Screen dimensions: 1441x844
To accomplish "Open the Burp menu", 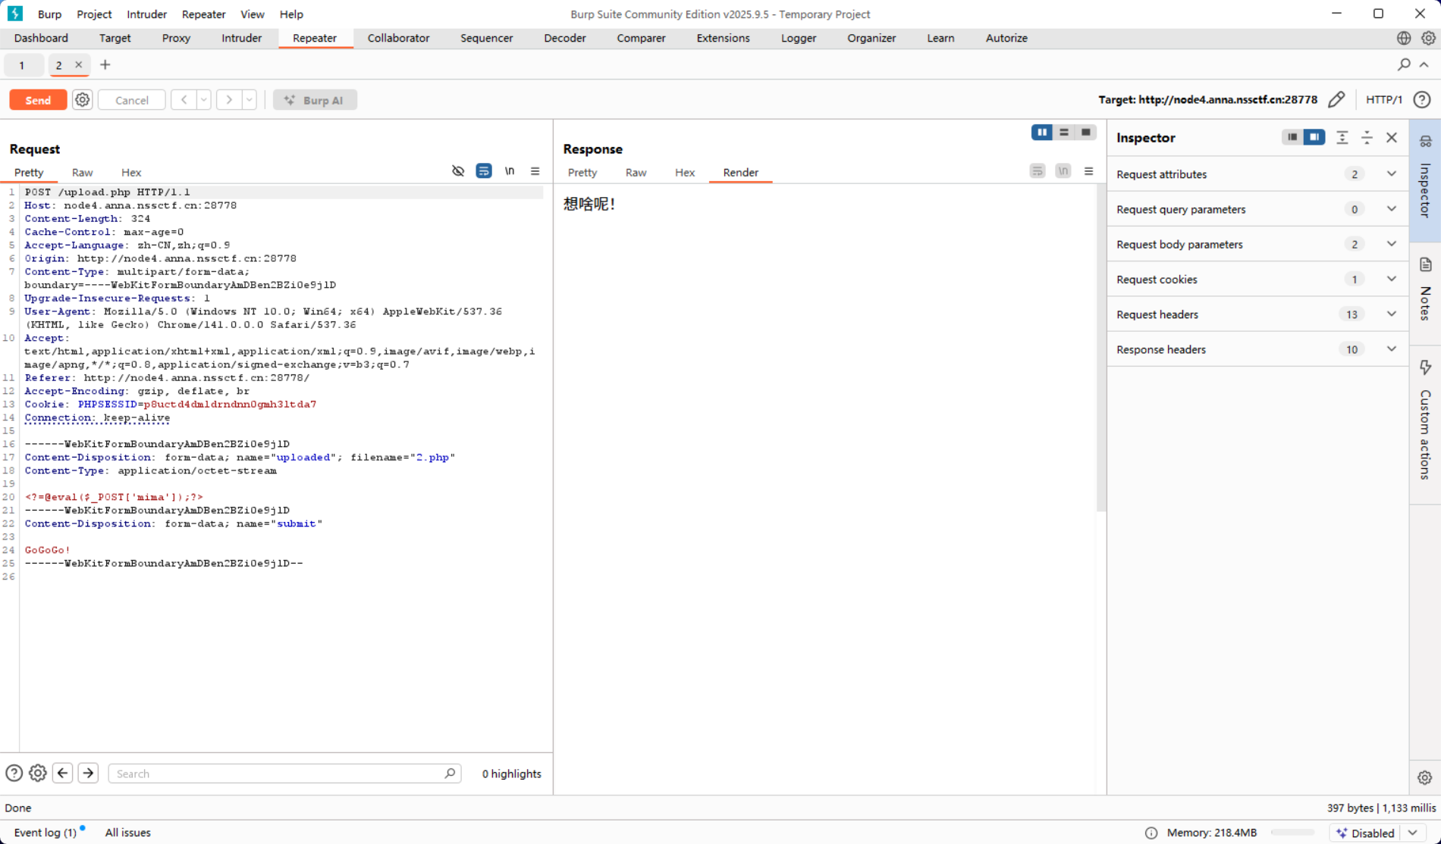I will click(x=49, y=14).
